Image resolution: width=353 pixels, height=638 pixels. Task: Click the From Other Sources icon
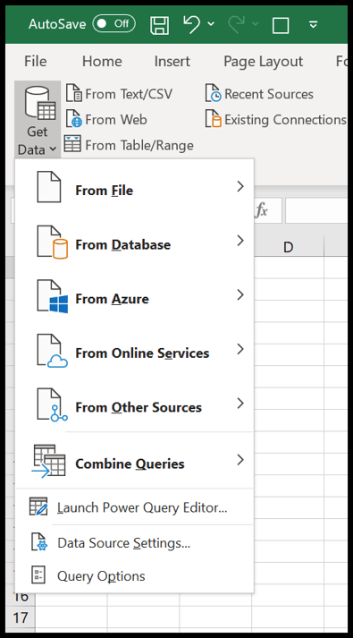coord(53,404)
